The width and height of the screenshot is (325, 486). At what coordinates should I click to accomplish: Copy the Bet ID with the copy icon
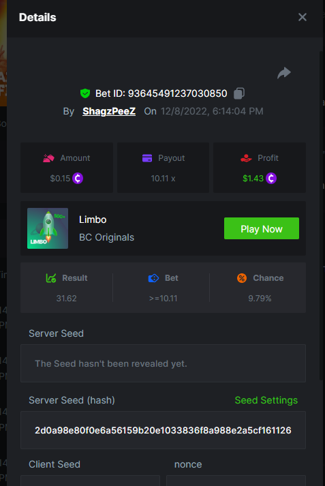pos(239,93)
